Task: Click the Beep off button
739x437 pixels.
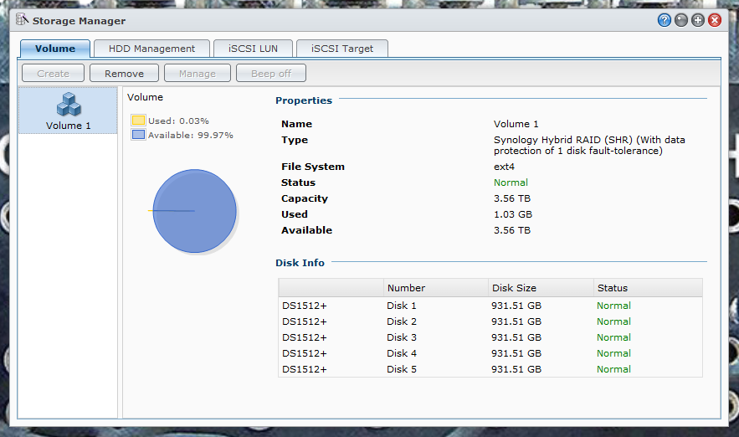Action: (271, 74)
